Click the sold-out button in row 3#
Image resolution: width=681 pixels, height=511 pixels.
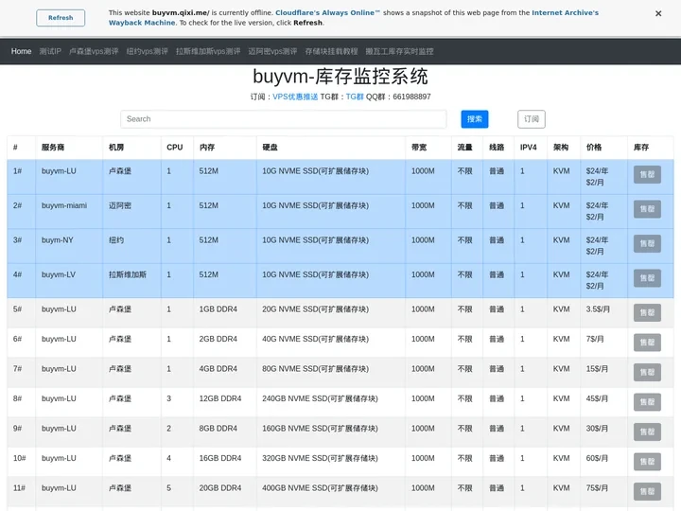click(x=647, y=243)
